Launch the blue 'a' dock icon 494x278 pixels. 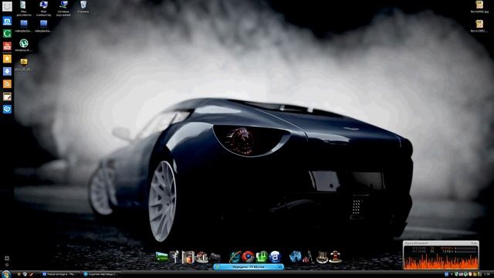pos(275,257)
